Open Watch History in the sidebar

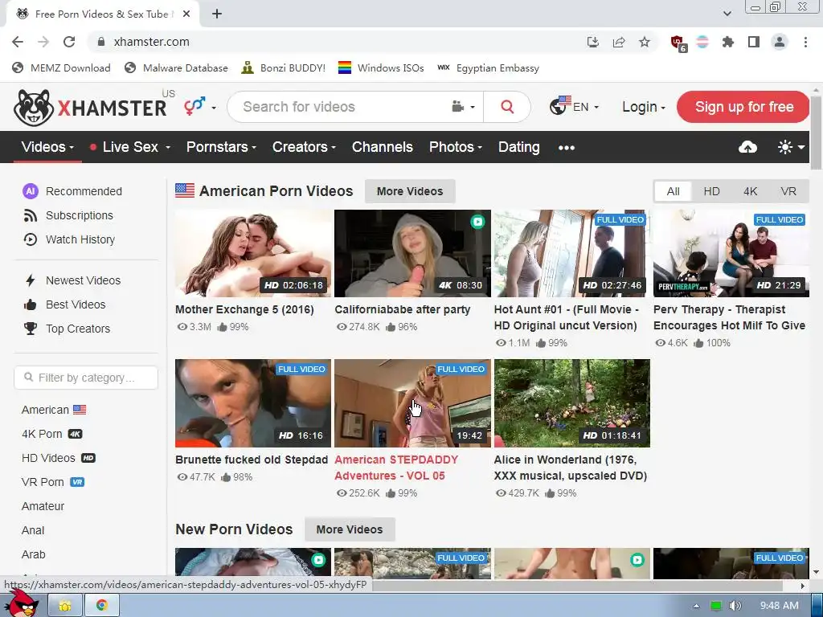[69, 239]
